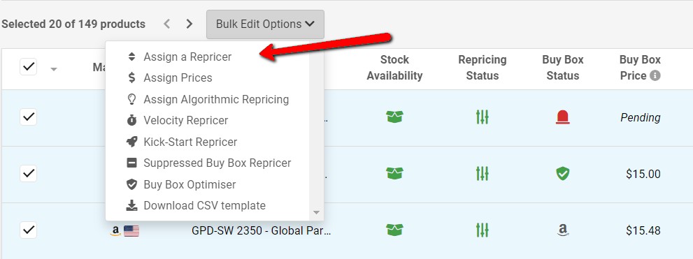Viewport: 693px width, 259px height.
Task: Click the lightbulb Algorithmic Repricing icon
Action: click(x=131, y=99)
